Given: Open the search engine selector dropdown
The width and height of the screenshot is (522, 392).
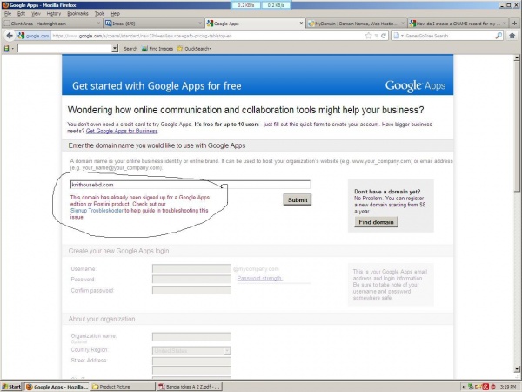Looking at the screenshot, I should 398,36.
